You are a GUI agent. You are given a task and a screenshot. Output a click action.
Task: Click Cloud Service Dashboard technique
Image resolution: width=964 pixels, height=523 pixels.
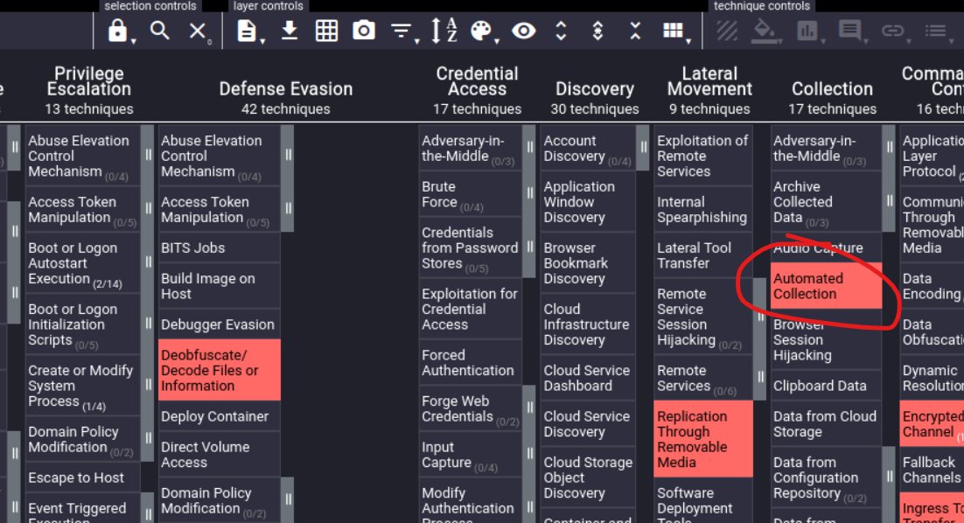pos(588,377)
